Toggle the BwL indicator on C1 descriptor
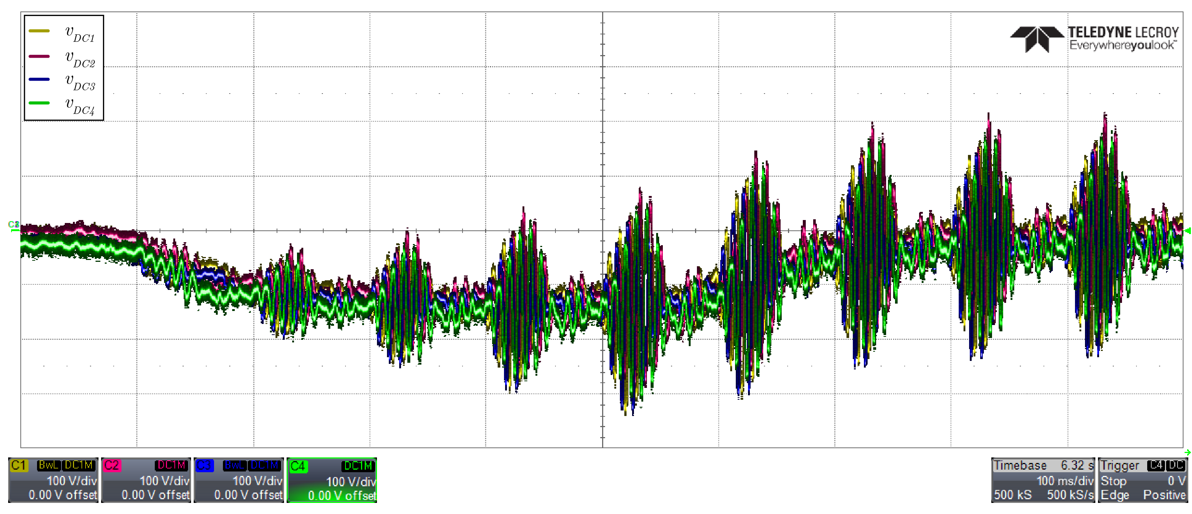1192x514 pixels. [x=48, y=465]
